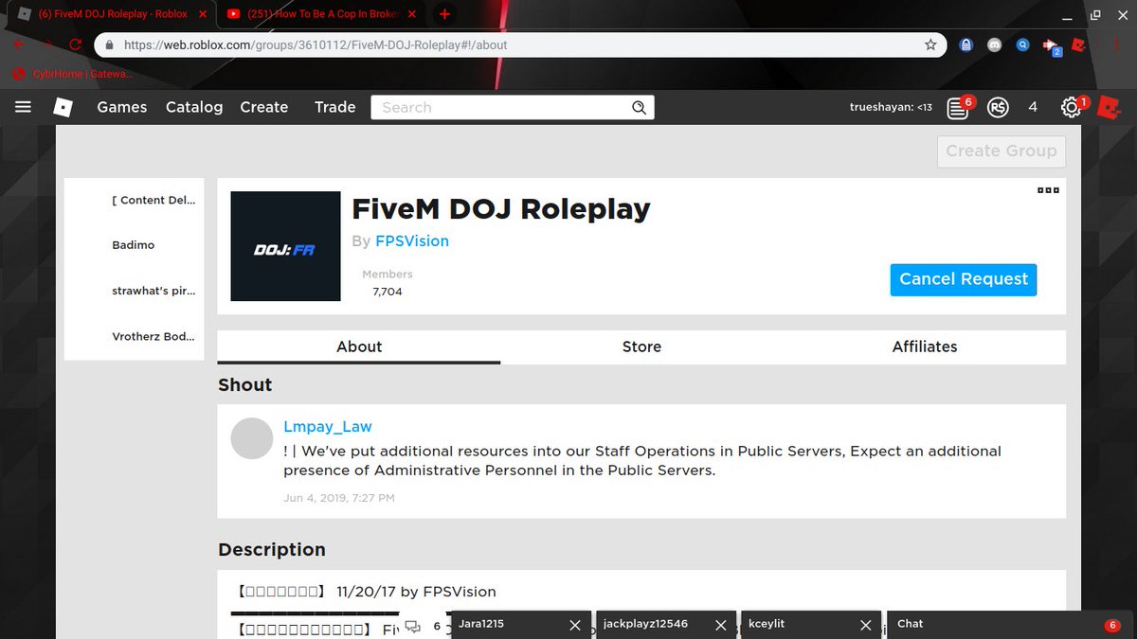Screen dimensions: 1137x639
Task: Open a new browser tab
Action: click(444, 14)
